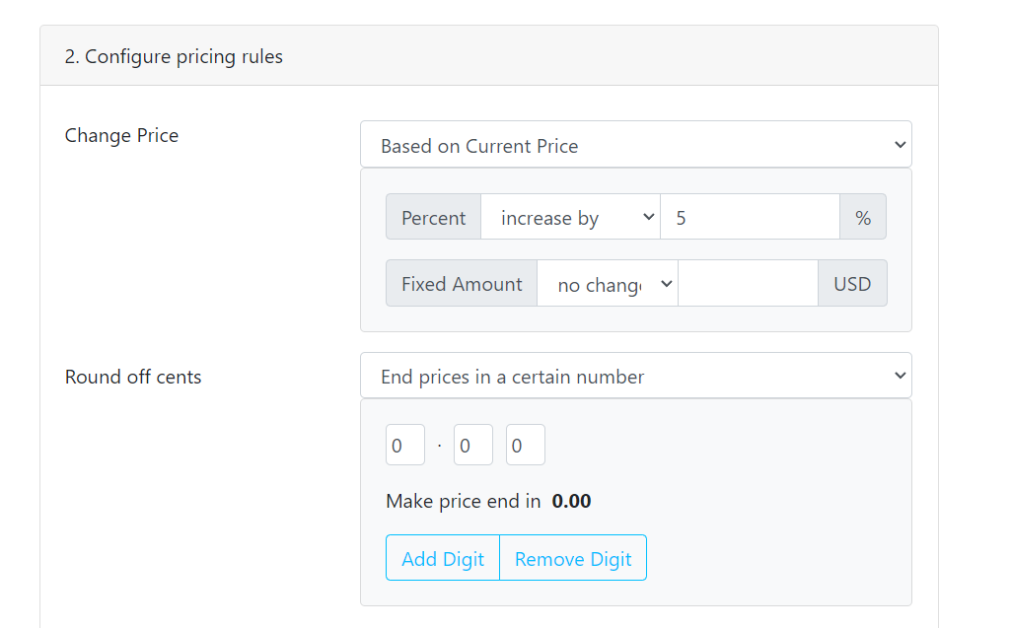The height and width of the screenshot is (628, 1010).
Task: Click the bold 0.00 price ending preview
Action: tap(571, 501)
